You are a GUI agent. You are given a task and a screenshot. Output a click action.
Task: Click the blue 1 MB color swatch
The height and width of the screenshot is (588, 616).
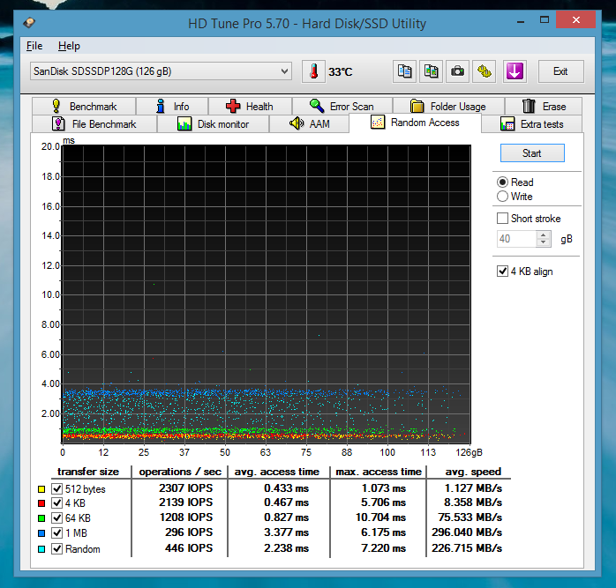41,533
